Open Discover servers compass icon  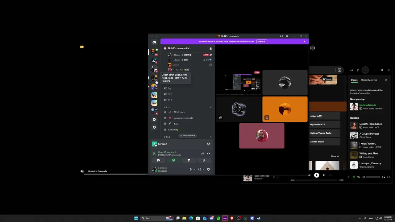(154, 127)
